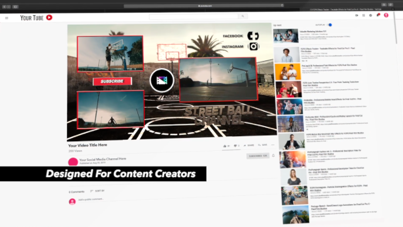Click the browser forward arrow
The height and width of the screenshot is (227, 403).
click(9, 7)
